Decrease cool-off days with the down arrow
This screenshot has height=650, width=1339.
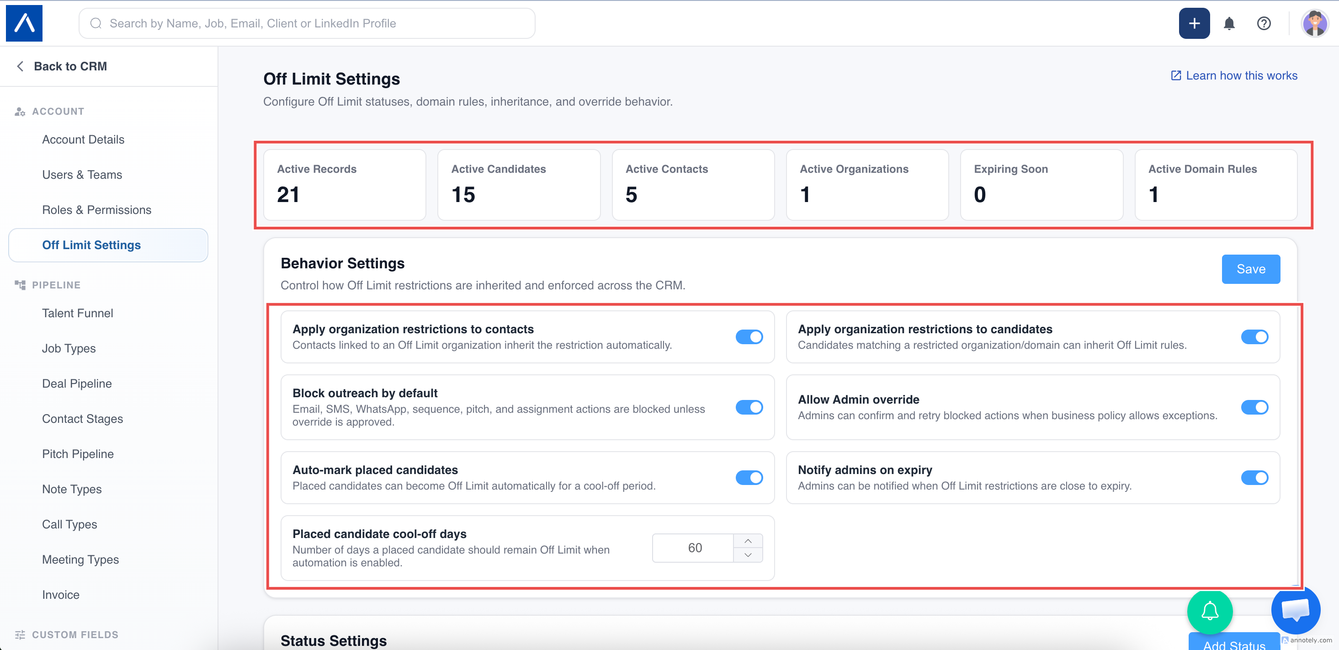click(748, 555)
